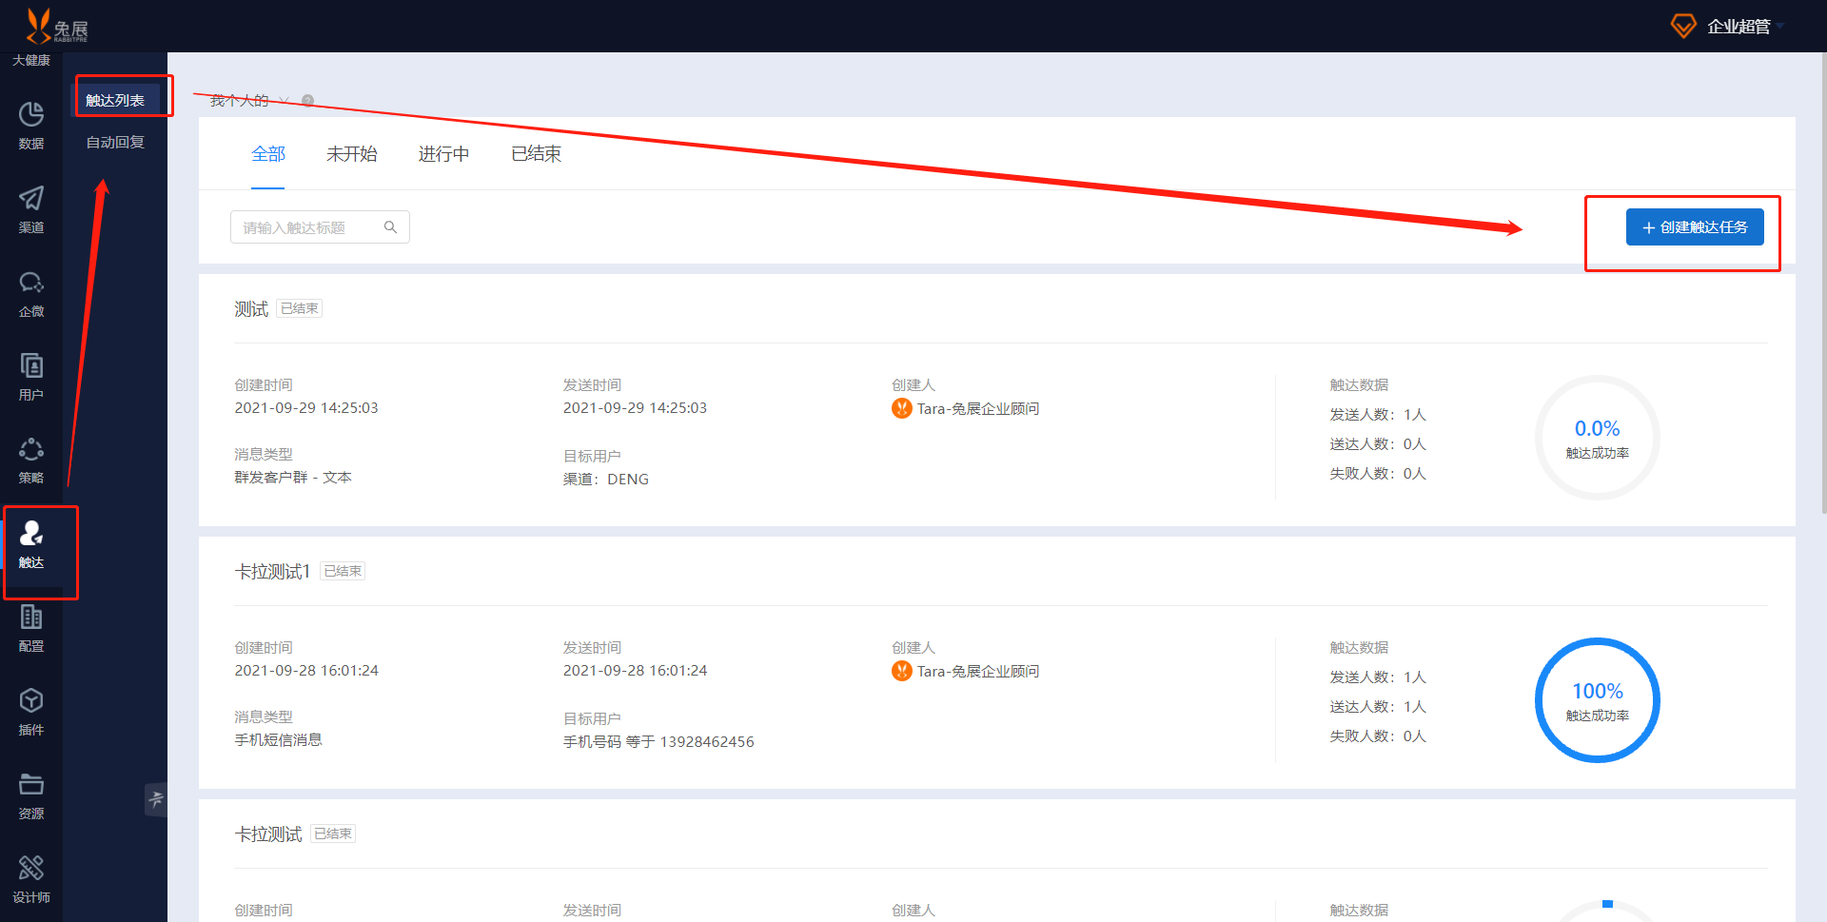Image resolution: width=1827 pixels, height=922 pixels.
Task: Click the 企业超管 account diamond icon
Action: coord(1683,26)
